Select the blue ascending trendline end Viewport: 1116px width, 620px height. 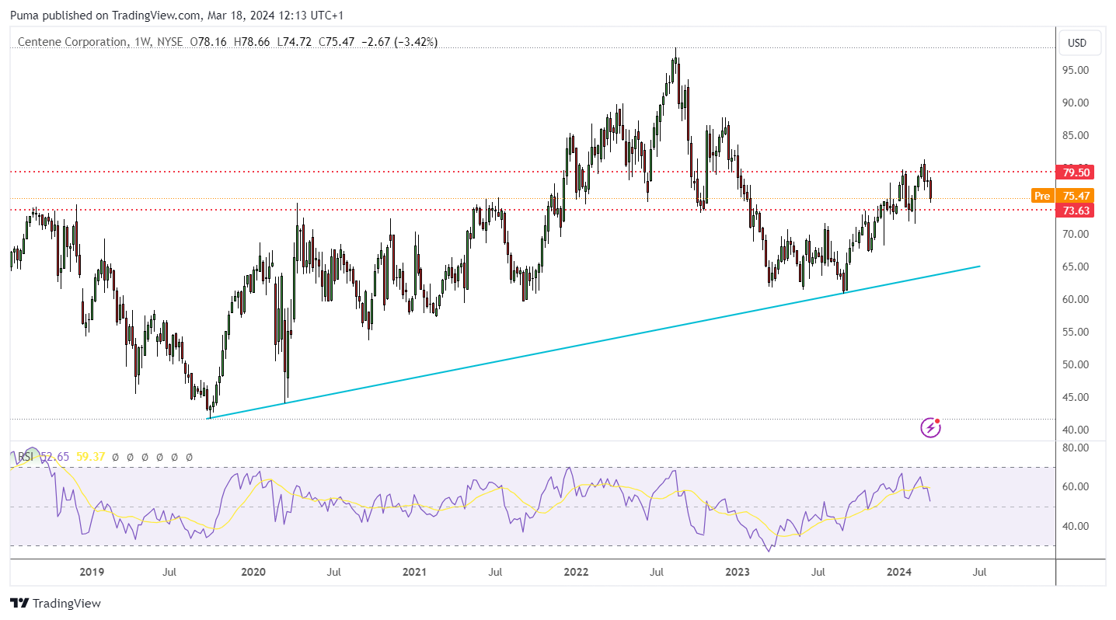[x=979, y=266]
